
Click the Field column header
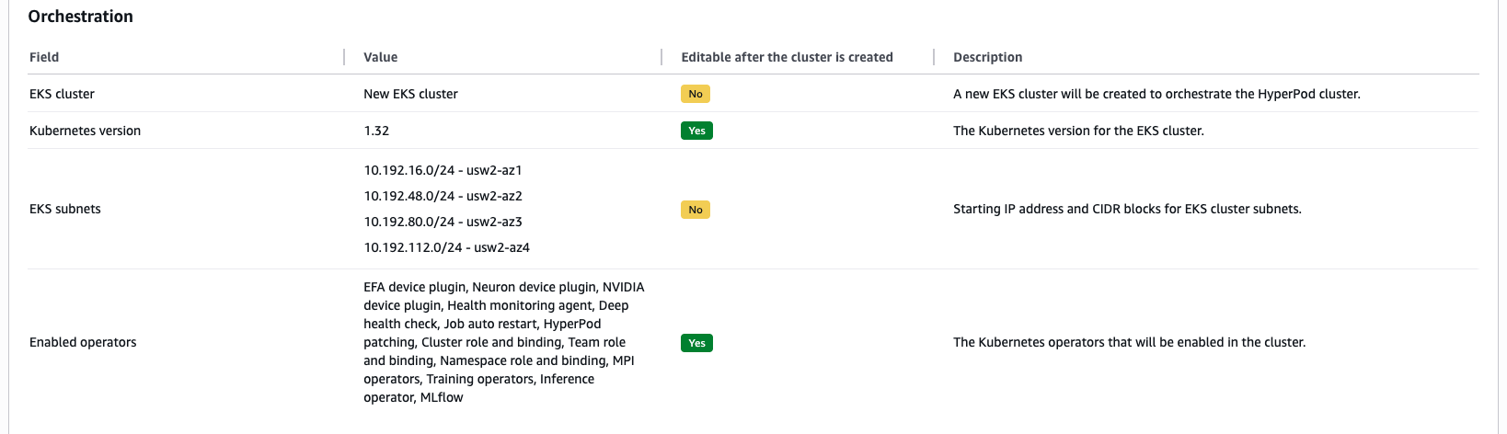point(44,57)
